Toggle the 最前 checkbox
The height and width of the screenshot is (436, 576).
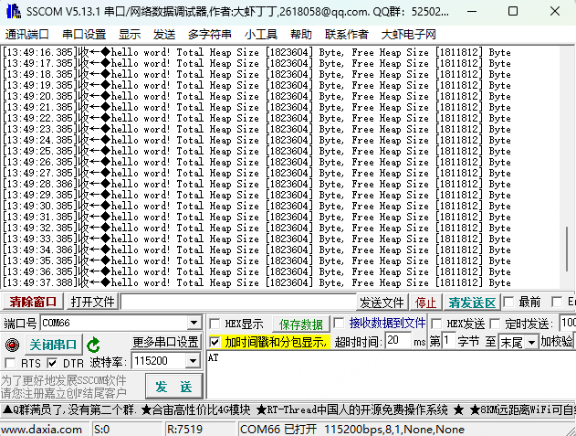[508, 302]
